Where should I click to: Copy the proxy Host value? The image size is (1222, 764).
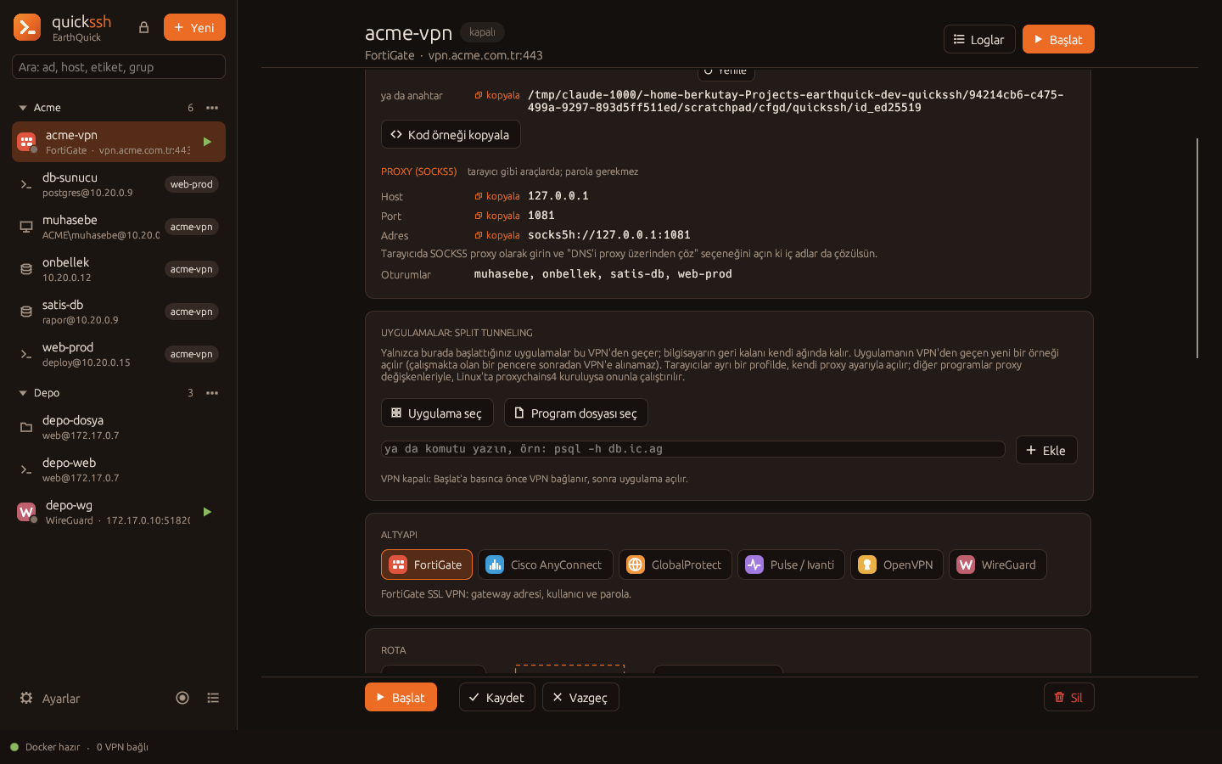coord(497,196)
